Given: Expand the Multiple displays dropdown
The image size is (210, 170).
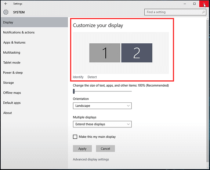Looking at the screenshot, I should (102, 124).
